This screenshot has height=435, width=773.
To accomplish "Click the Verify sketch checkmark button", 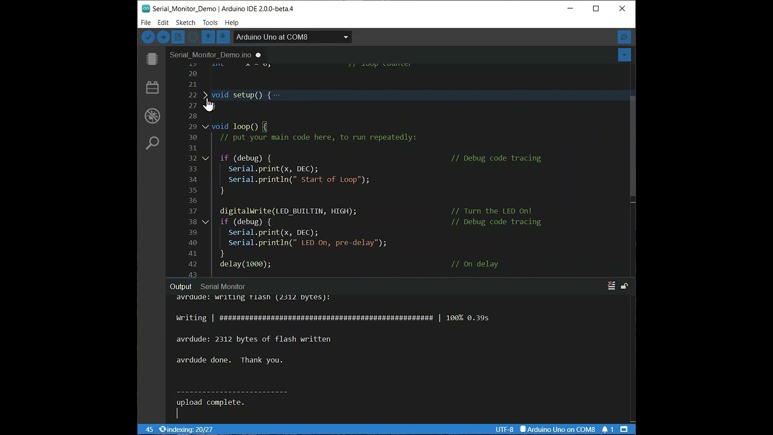I will coord(148,37).
